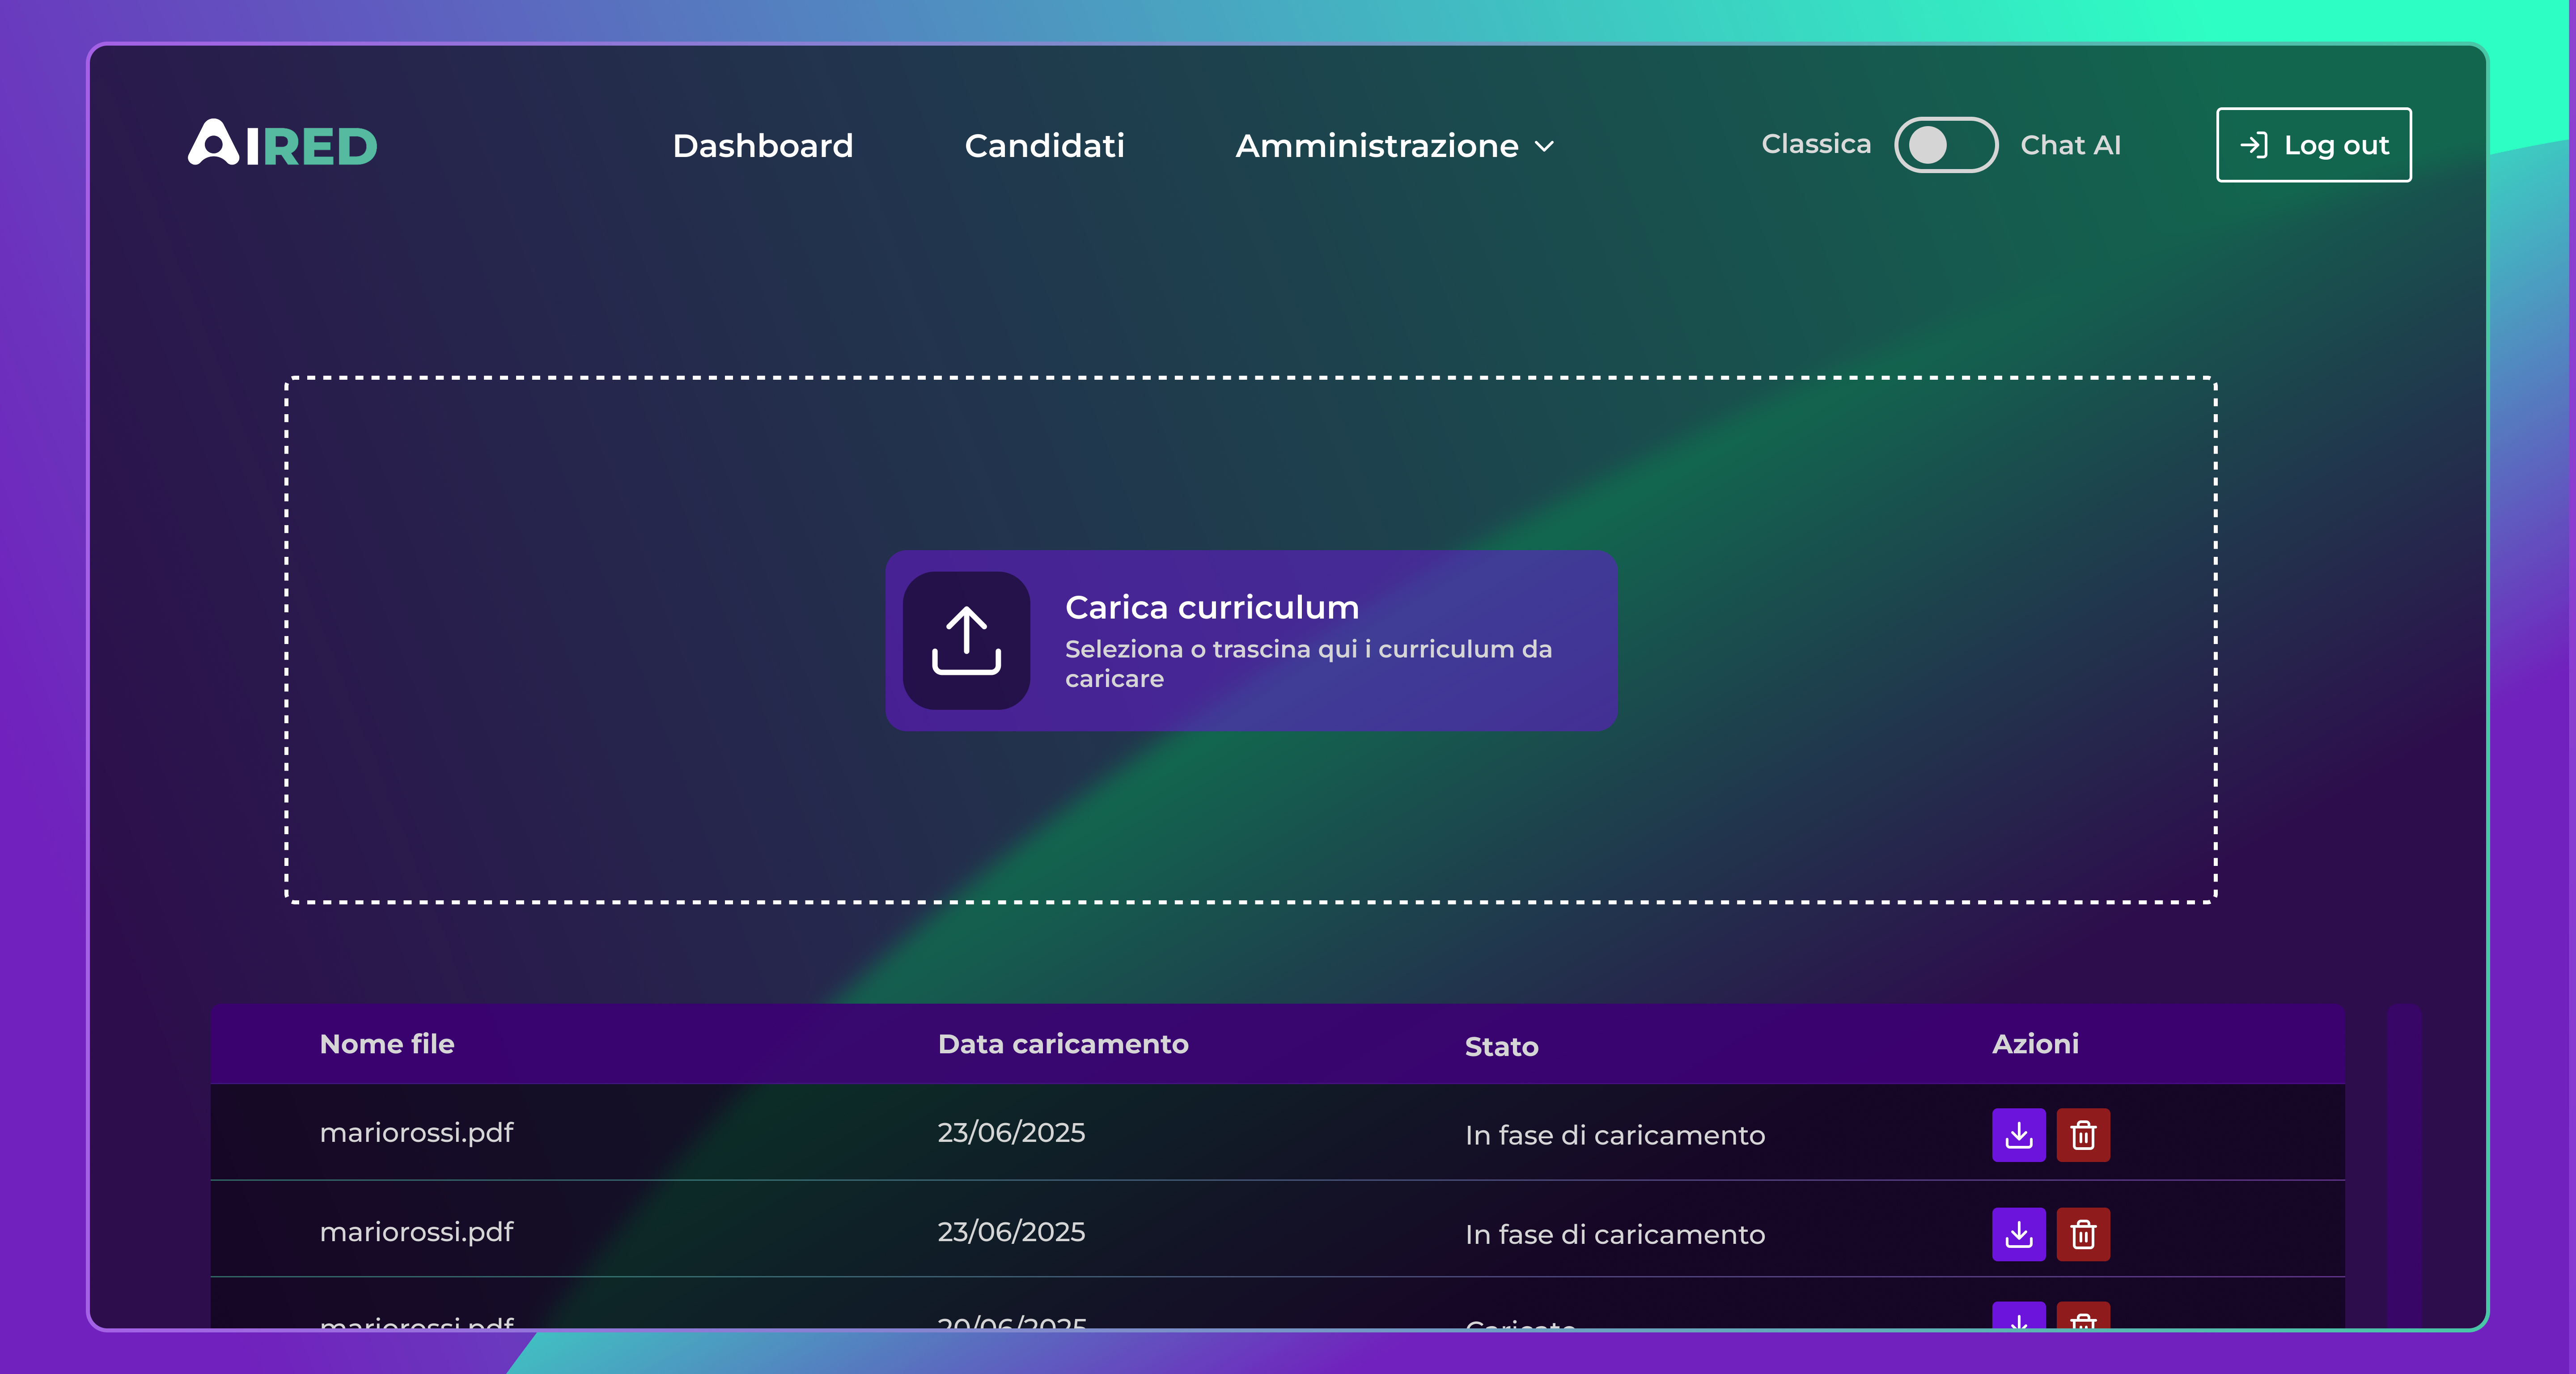The width and height of the screenshot is (2576, 1374).
Task: Click the second row's In fase di caricamento status
Action: point(1615,1235)
